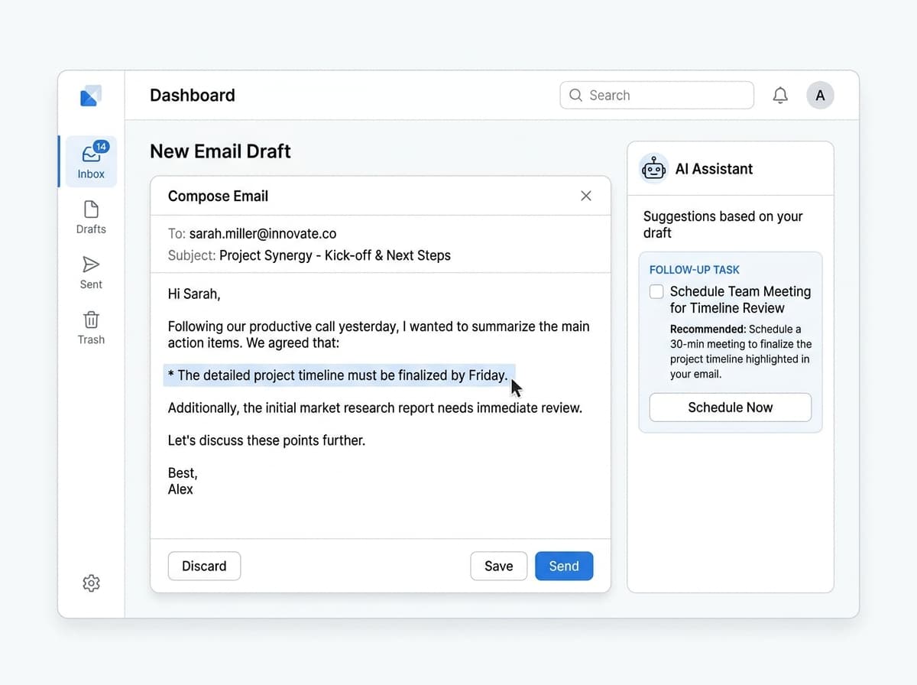
Task: Send the email
Action: (564, 567)
